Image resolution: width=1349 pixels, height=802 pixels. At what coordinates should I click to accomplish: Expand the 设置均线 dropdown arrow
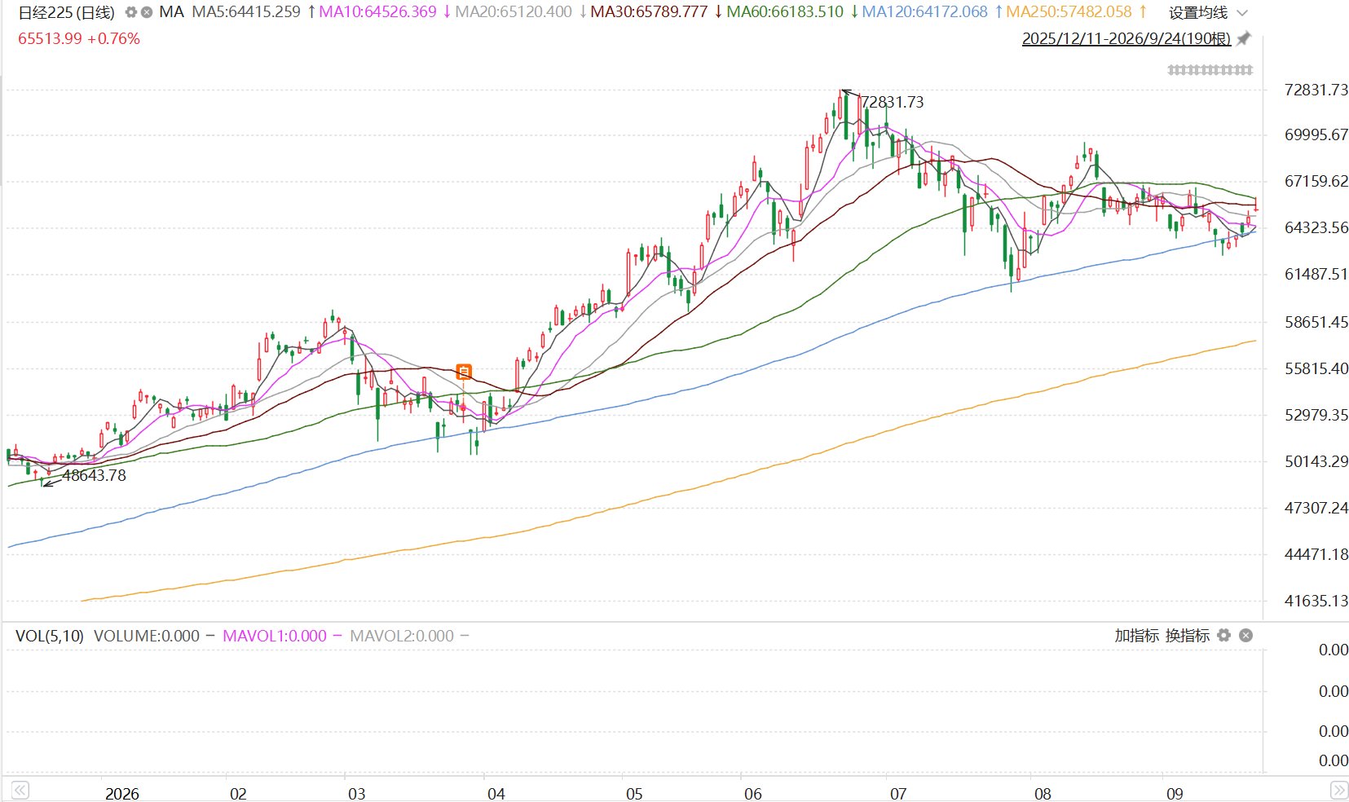tap(1242, 12)
